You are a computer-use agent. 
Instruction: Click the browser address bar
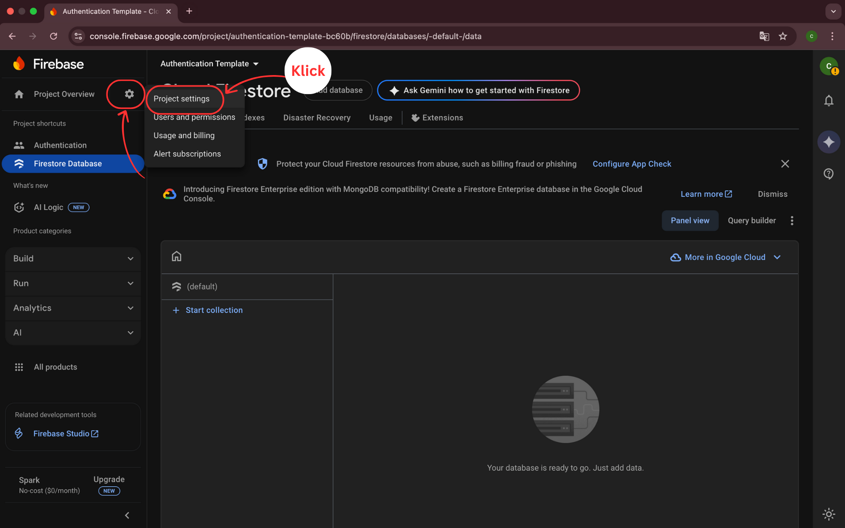click(286, 36)
